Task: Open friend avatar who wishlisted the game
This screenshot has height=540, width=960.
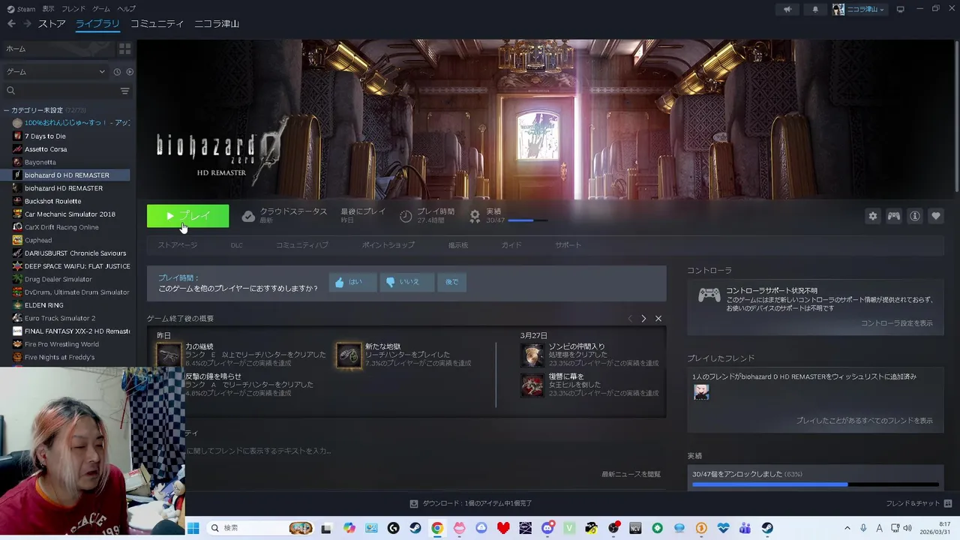Action: point(701,391)
